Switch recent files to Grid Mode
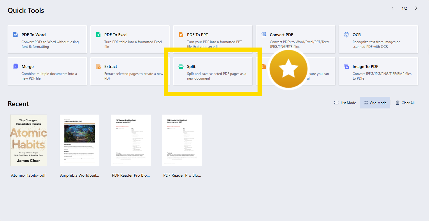Screen dimensions: 429x221 point(375,103)
